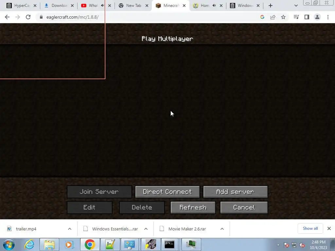Toggle the browser side panel
The image size is (335, 251).
(307, 17)
